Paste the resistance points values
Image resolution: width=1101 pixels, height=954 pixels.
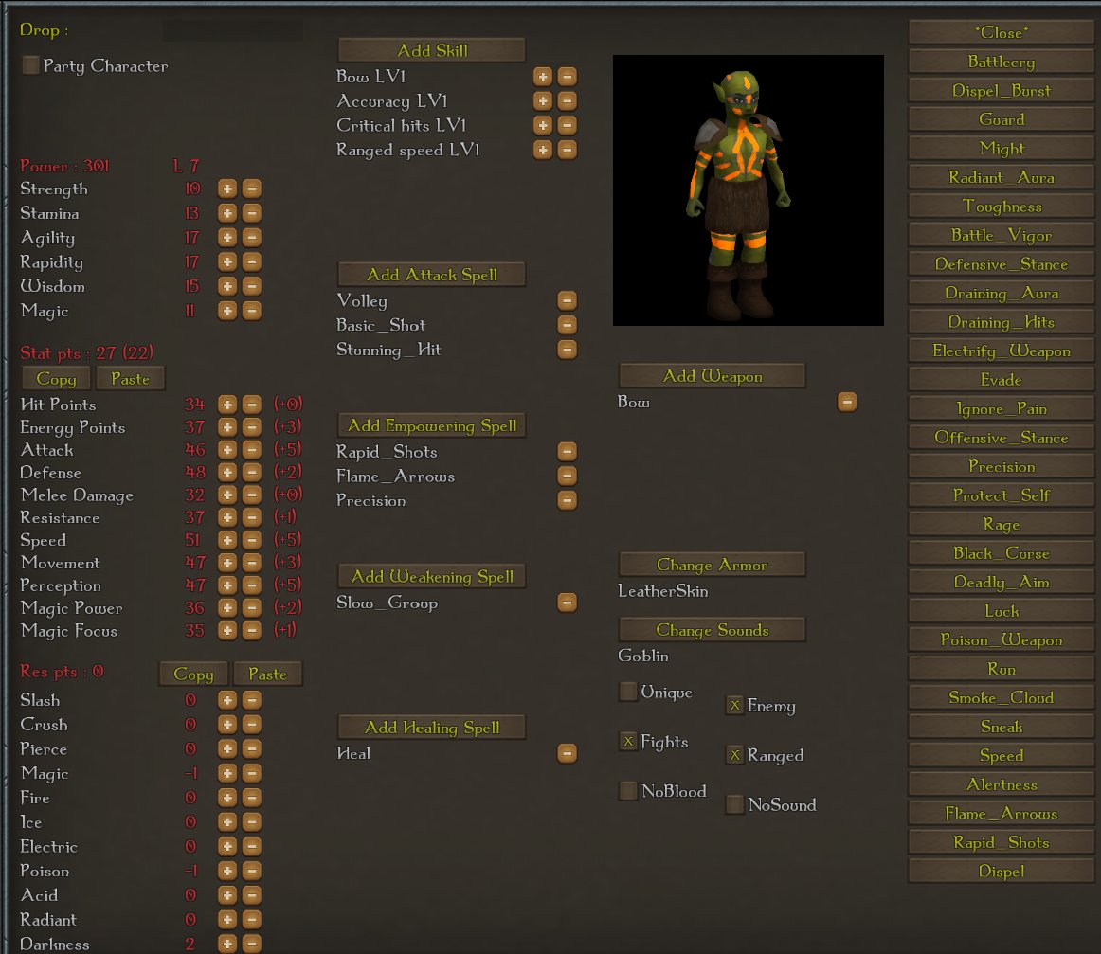pyautogui.click(x=267, y=674)
